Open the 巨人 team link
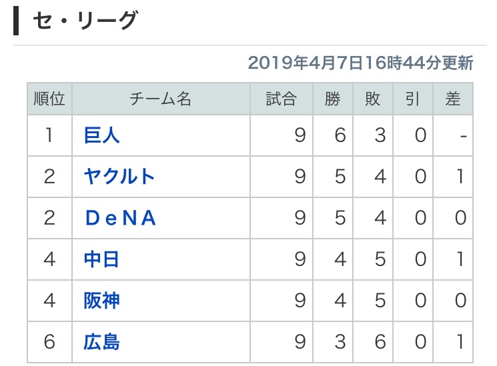 (101, 136)
